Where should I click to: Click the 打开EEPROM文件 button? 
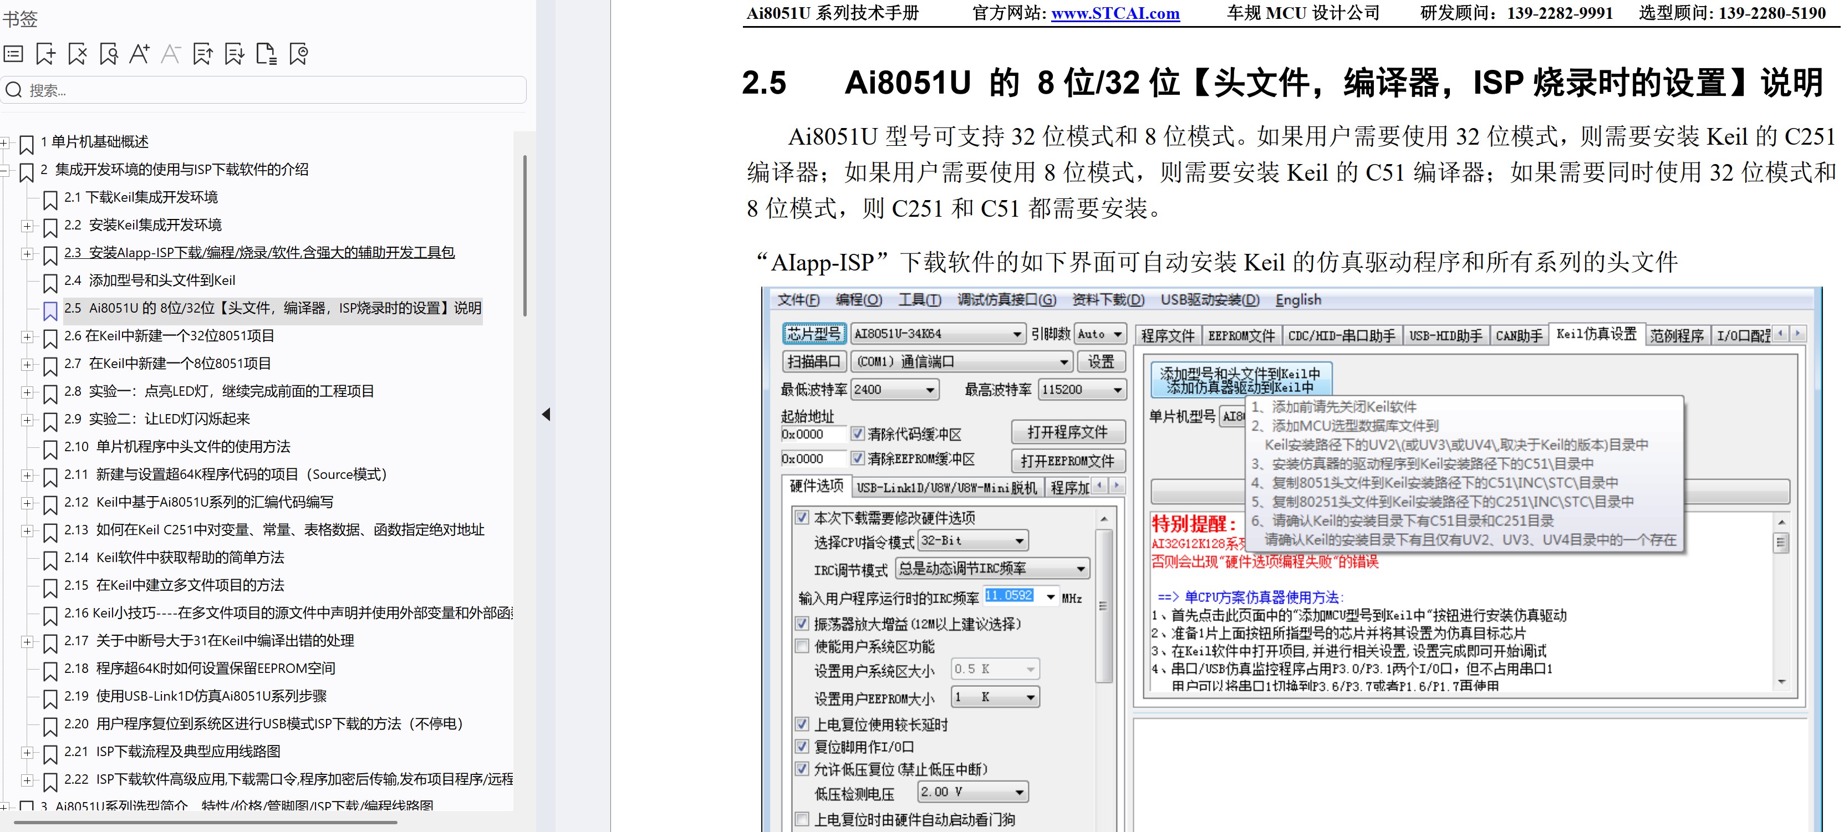coord(1067,461)
